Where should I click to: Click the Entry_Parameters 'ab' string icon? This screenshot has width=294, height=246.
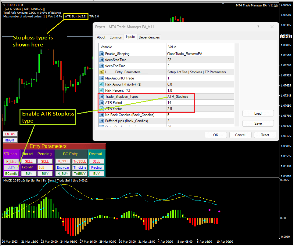click(102, 72)
